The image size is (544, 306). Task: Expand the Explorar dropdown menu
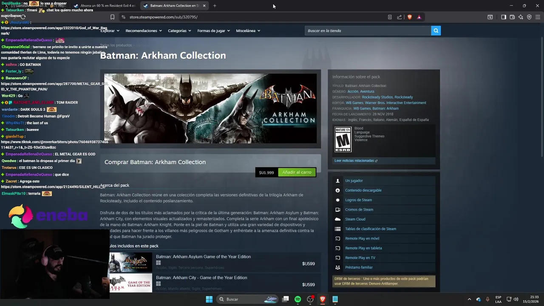pyautogui.click(x=110, y=31)
